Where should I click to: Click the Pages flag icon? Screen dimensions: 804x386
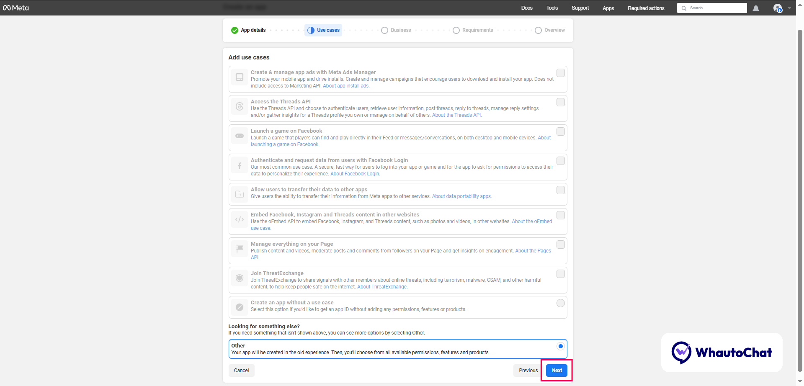click(x=240, y=249)
